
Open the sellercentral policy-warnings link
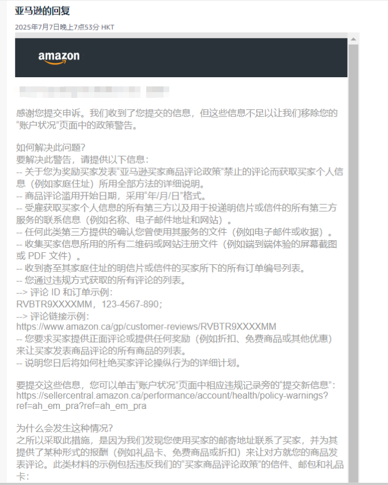pos(172,400)
